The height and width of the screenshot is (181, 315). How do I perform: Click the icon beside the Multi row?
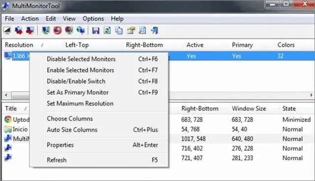tap(8, 139)
